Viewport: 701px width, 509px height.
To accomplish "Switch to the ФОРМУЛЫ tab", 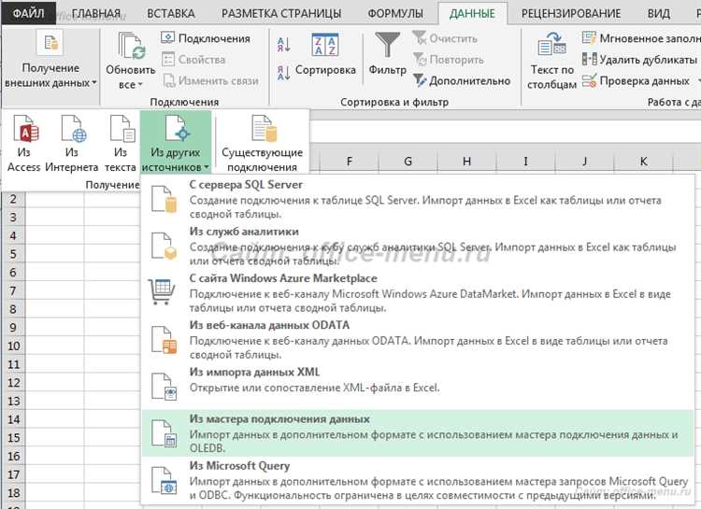I will [395, 13].
